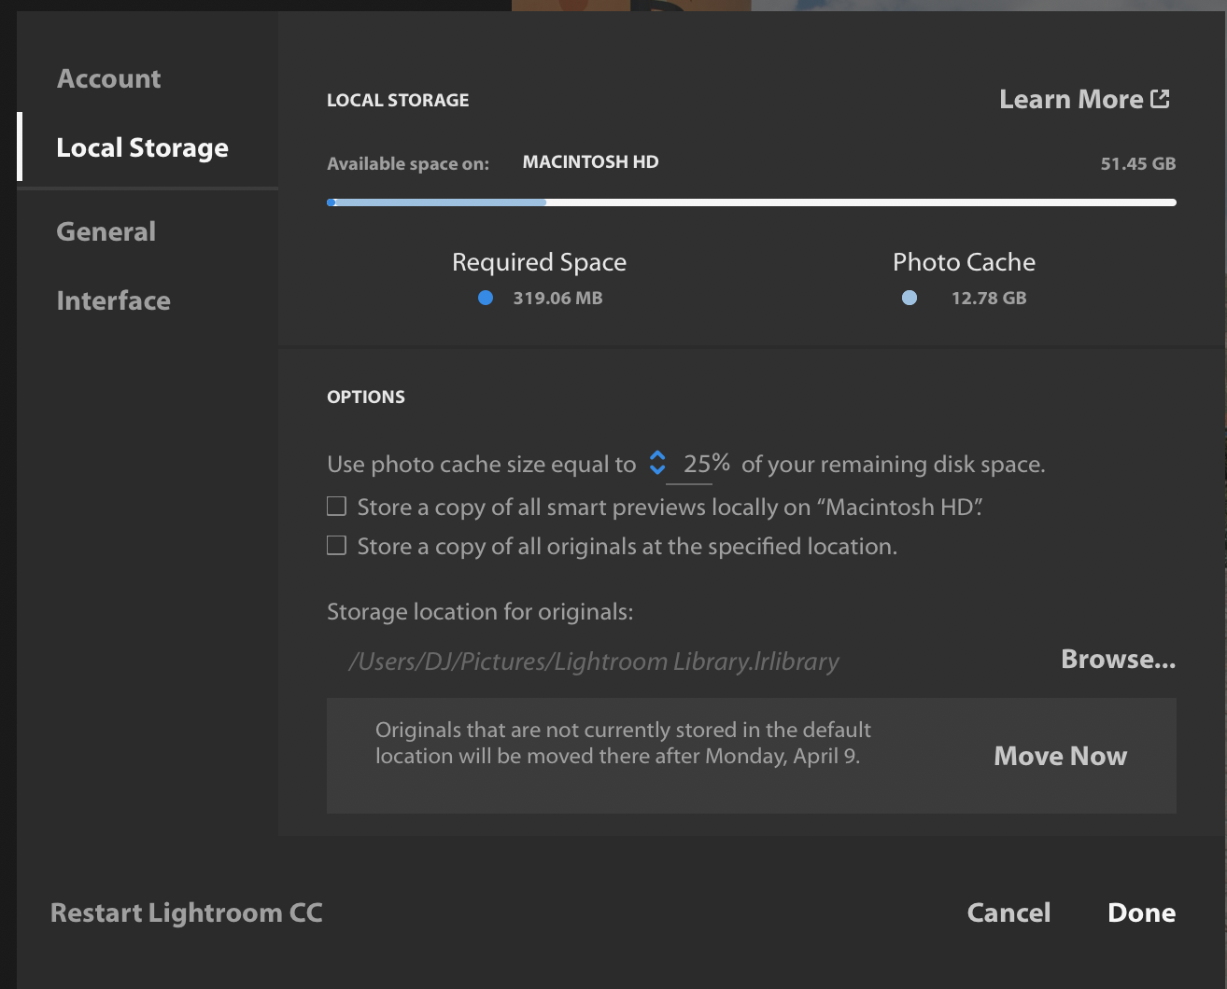Click Restart Lightroom CC
The width and height of the screenshot is (1227, 989).
[x=186, y=912]
